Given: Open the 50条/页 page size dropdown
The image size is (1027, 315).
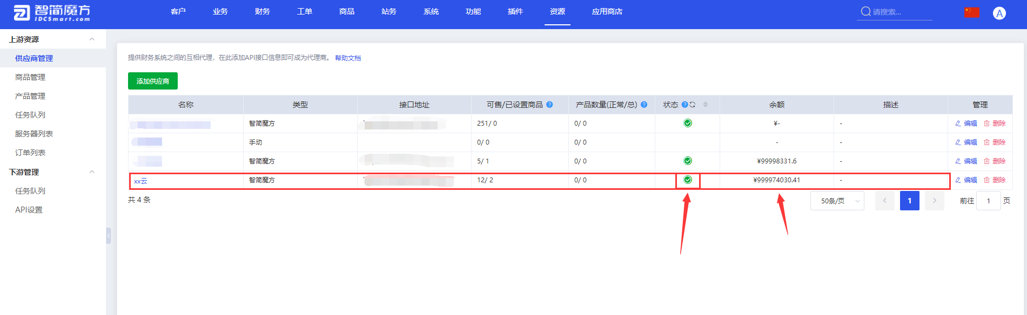Looking at the screenshot, I should tap(837, 201).
